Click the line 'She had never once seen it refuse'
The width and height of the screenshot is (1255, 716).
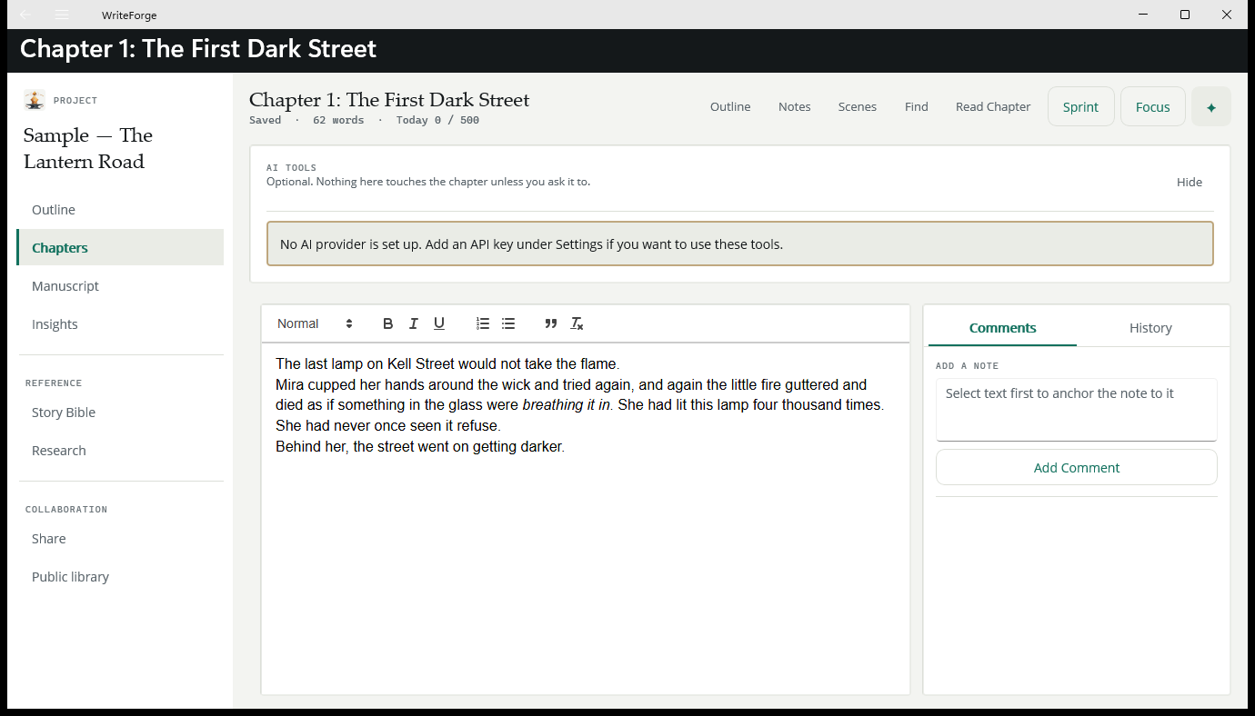click(x=388, y=426)
